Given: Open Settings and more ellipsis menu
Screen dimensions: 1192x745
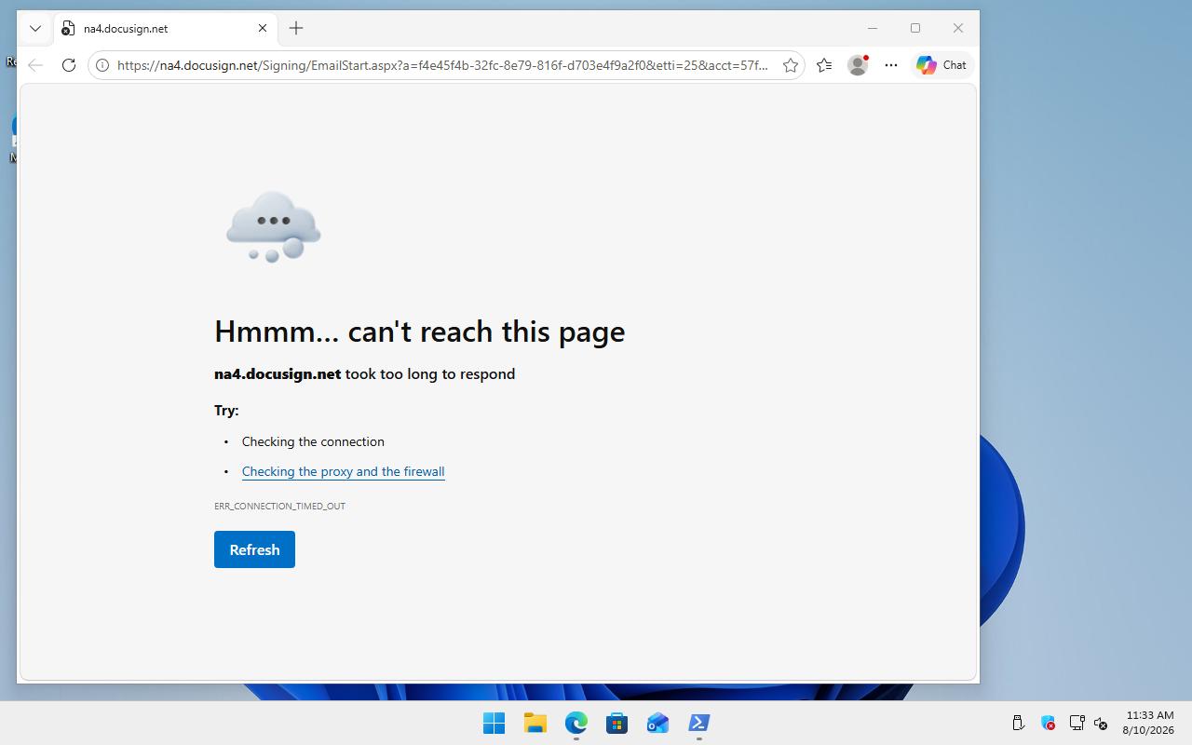Looking at the screenshot, I should click(891, 65).
